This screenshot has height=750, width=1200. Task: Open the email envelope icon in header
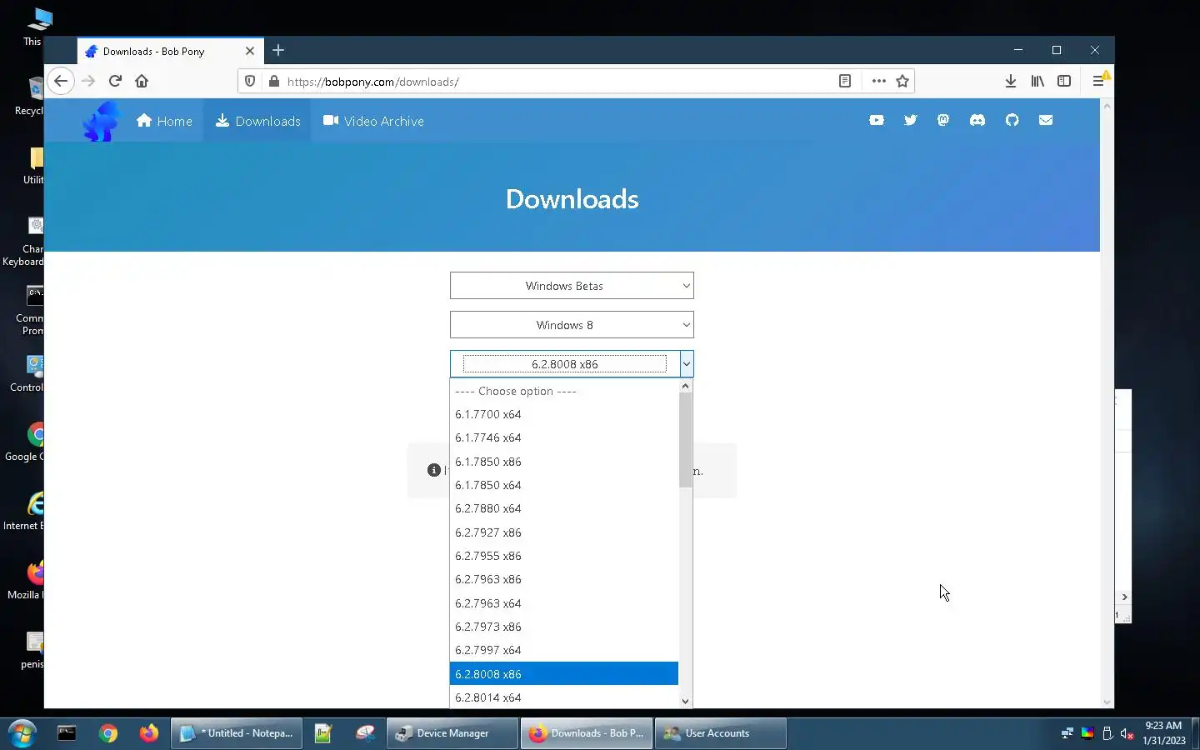coord(1046,120)
